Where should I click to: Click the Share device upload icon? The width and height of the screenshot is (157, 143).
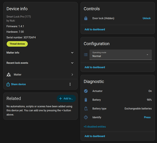[8, 84]
